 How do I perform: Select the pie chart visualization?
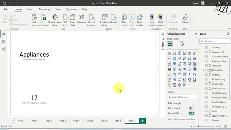pos(184,64)
